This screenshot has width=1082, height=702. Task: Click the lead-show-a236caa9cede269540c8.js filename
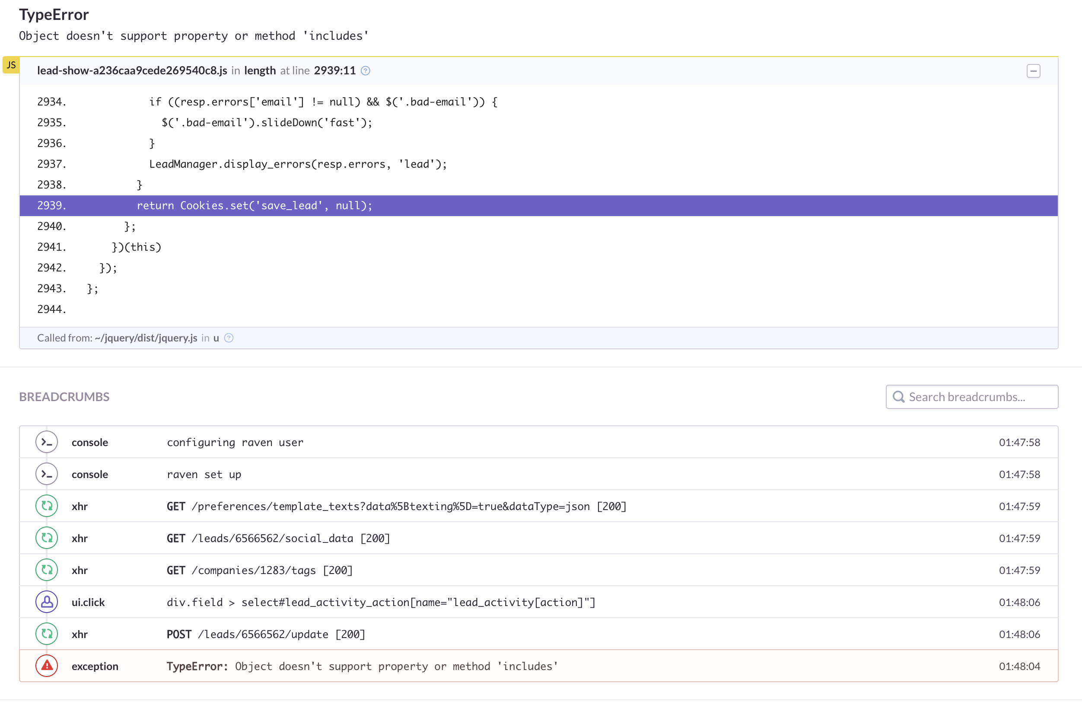click(132, 71)
